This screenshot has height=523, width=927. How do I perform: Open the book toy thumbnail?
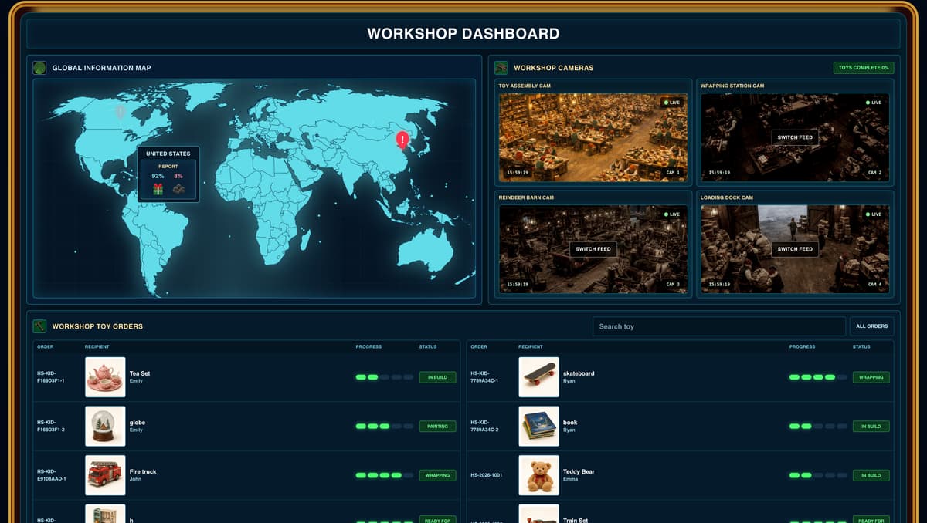(539, 426)
